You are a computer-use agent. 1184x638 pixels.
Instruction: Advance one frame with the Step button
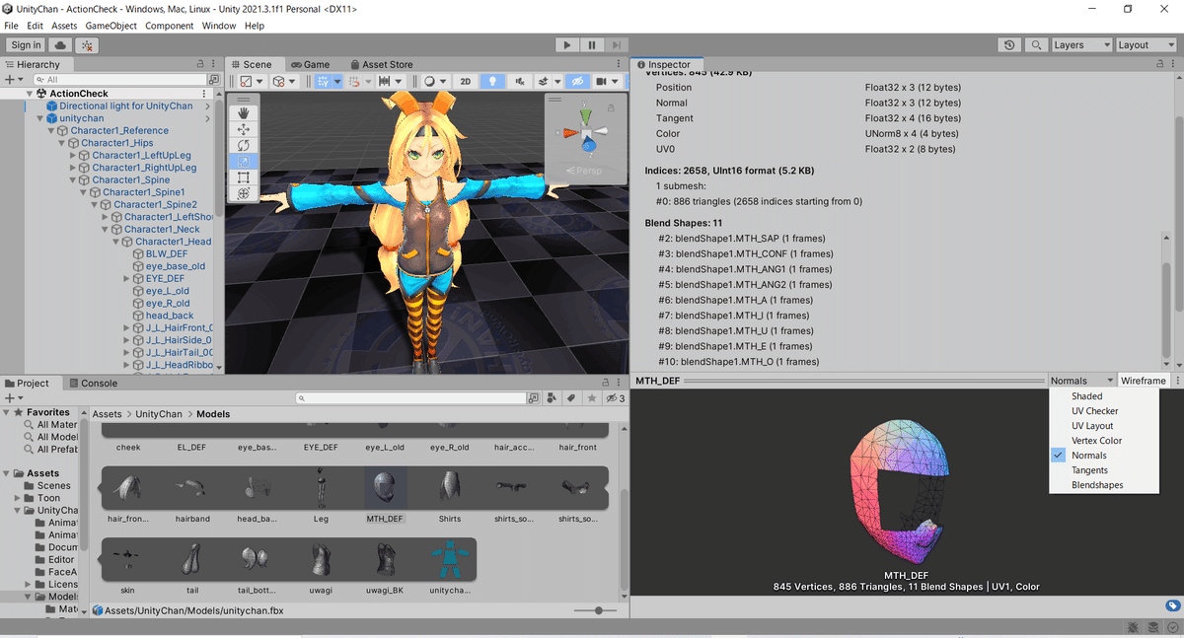pyautogui.click(x=616, y=45)
